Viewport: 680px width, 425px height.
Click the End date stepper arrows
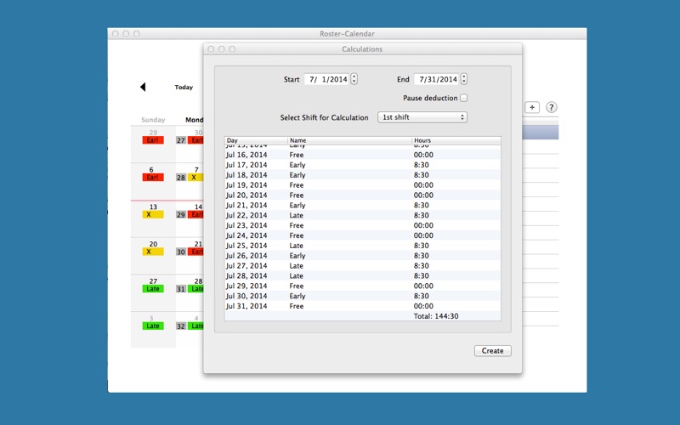coord(463,80)
